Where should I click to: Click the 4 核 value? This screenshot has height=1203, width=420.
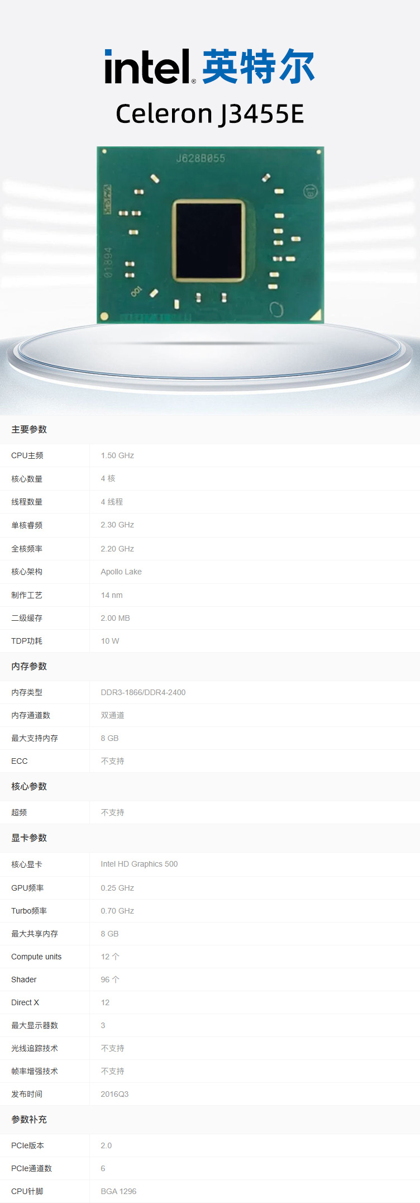click(x=108, y=478)
